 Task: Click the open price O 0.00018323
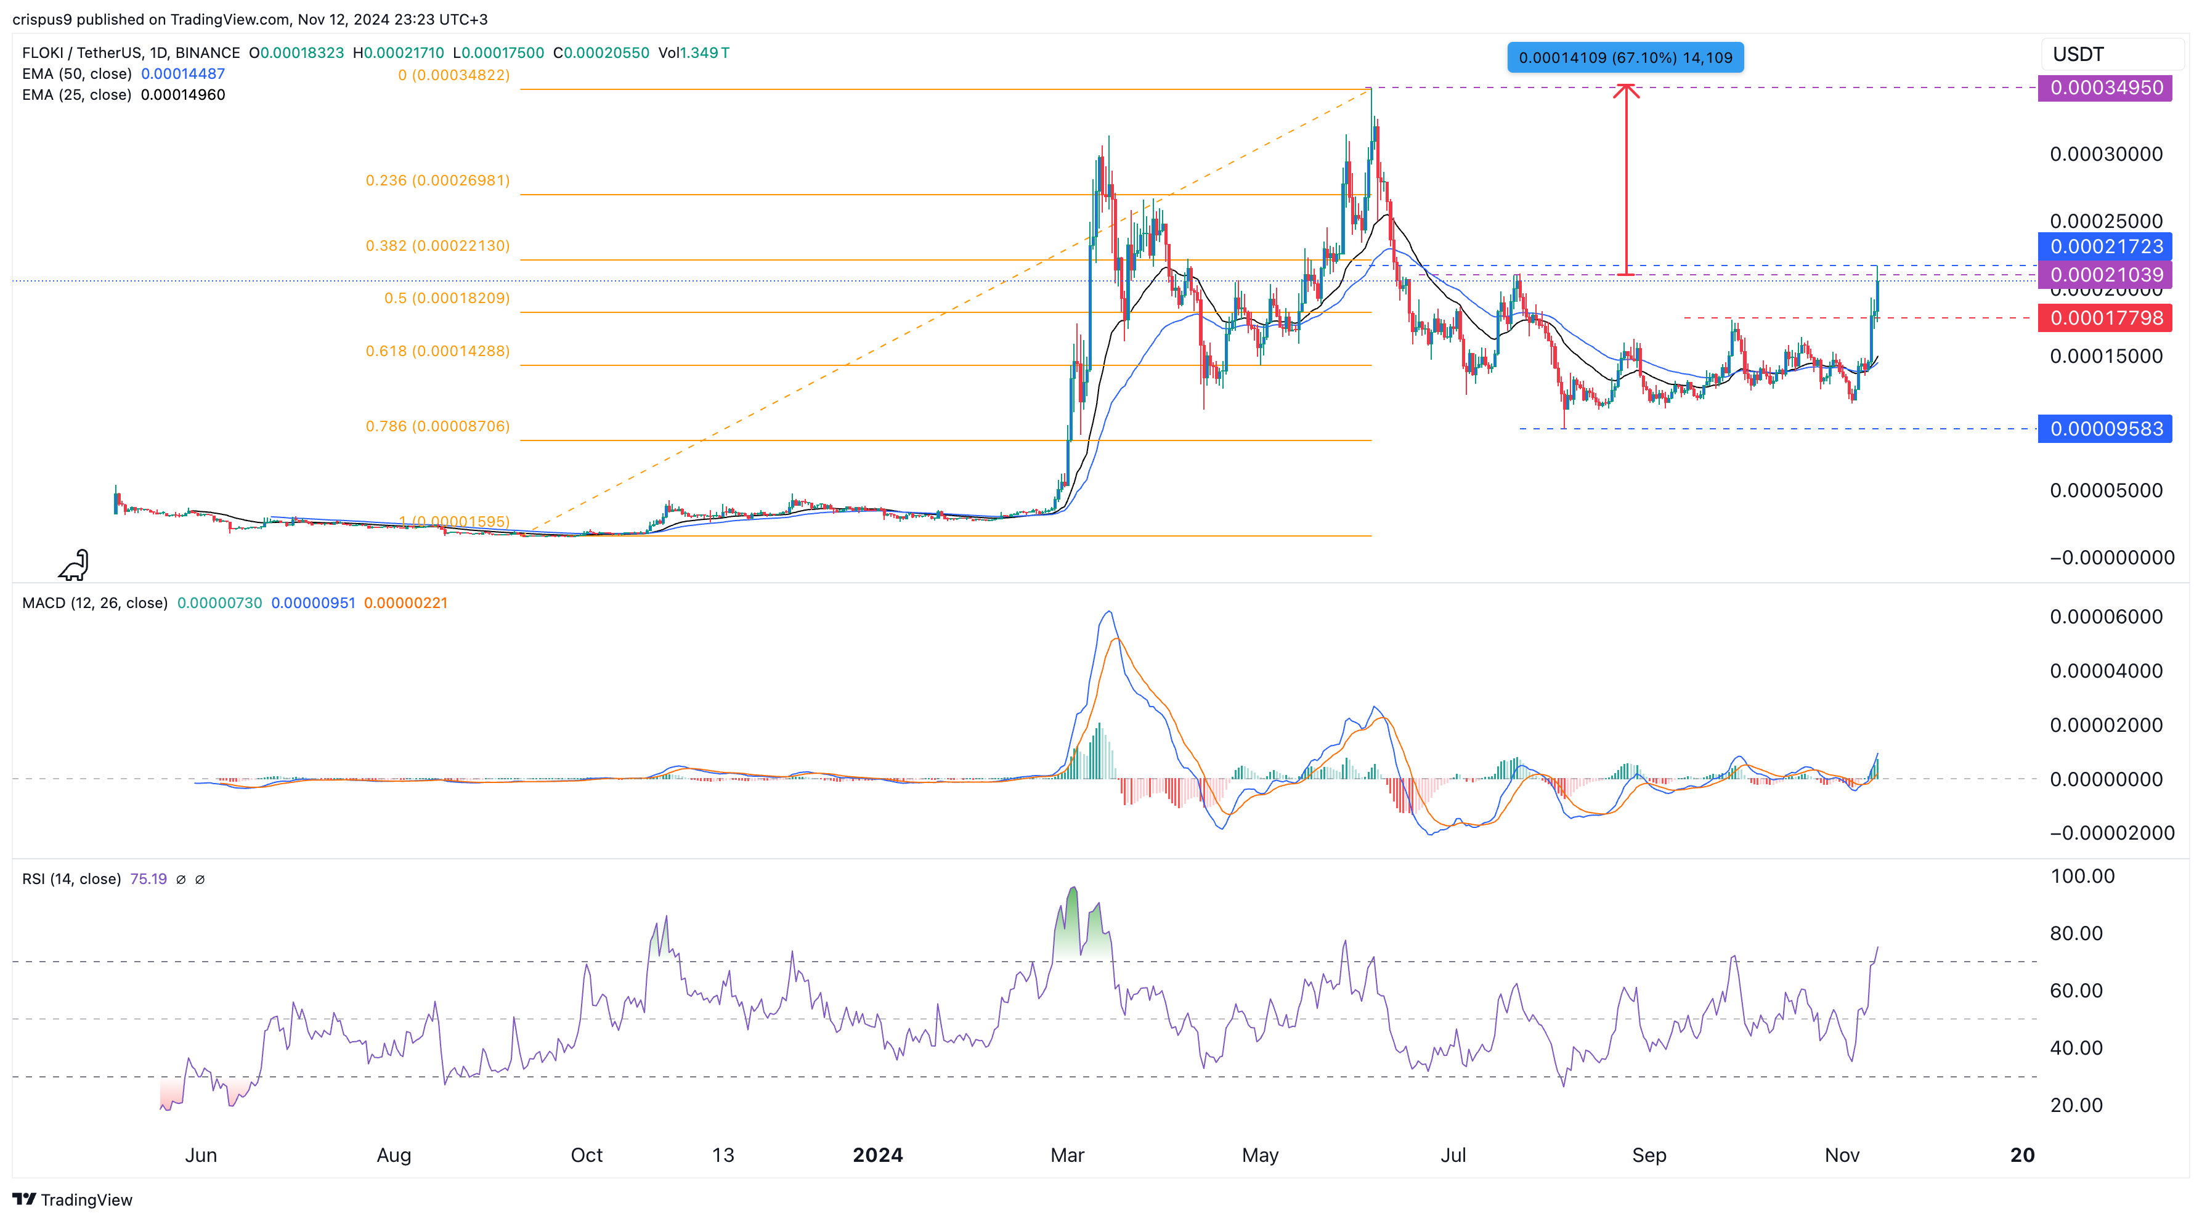point(296,52)
